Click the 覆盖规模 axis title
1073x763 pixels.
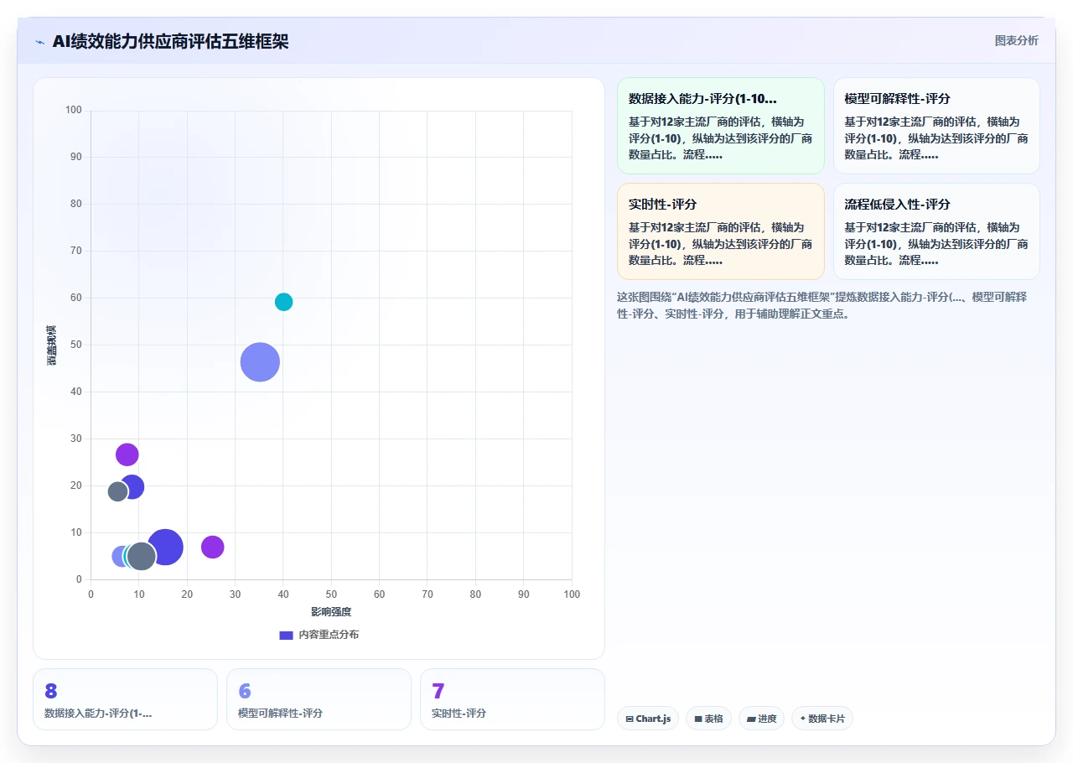click(x=52, y=345)
